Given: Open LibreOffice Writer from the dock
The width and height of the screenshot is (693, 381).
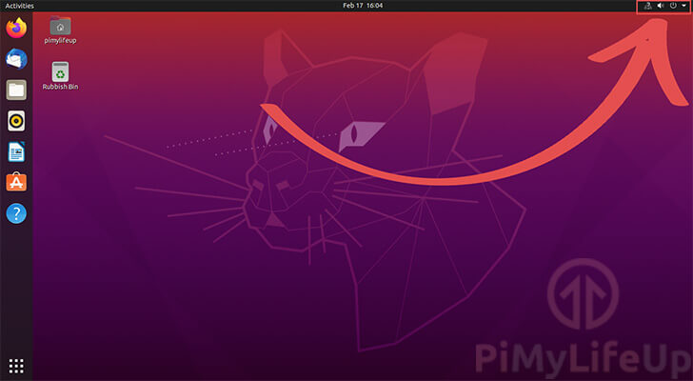Looking at the screenshot, I should (16, 151).
